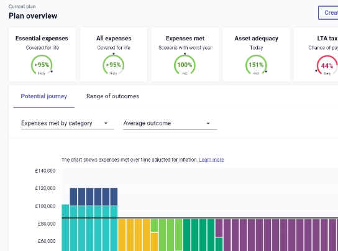Open the Asset adequacy card

pos(256,54)
